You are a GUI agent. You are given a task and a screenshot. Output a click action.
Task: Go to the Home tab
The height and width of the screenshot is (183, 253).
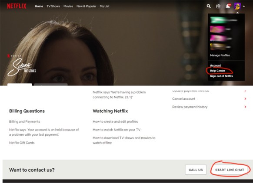pos(39,6)
